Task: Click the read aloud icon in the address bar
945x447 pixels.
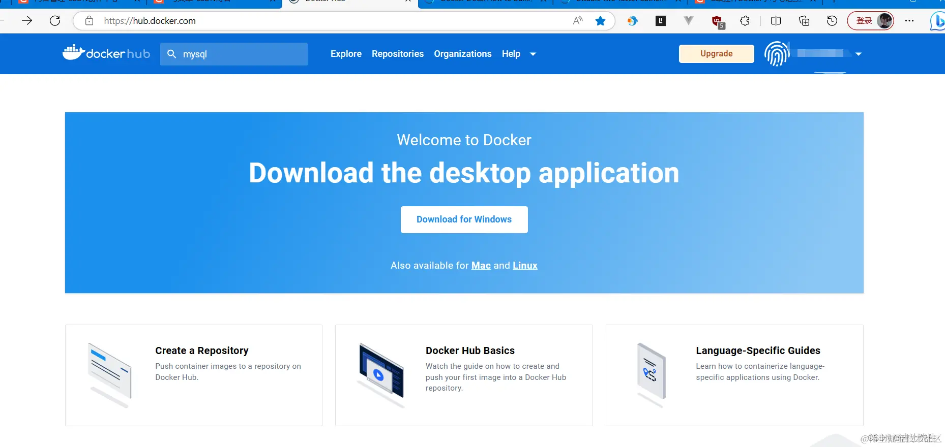Action: point(578,21)
